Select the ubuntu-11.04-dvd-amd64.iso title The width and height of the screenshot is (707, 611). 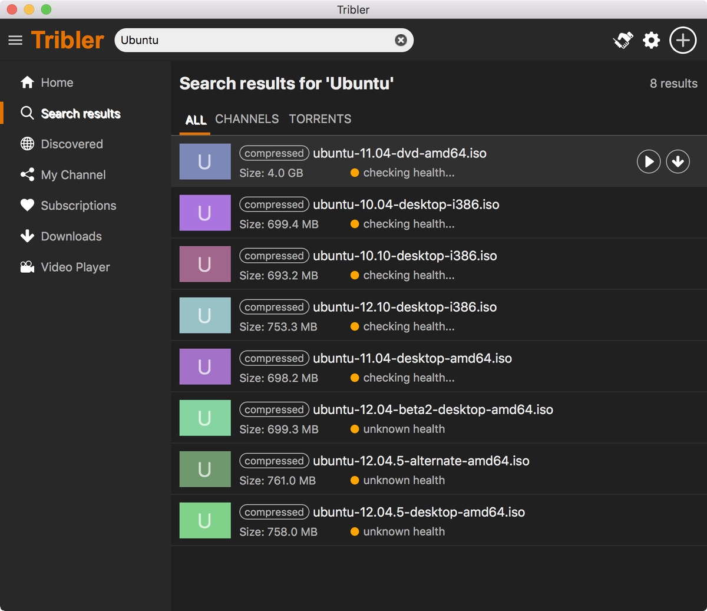tap(399, 153)
